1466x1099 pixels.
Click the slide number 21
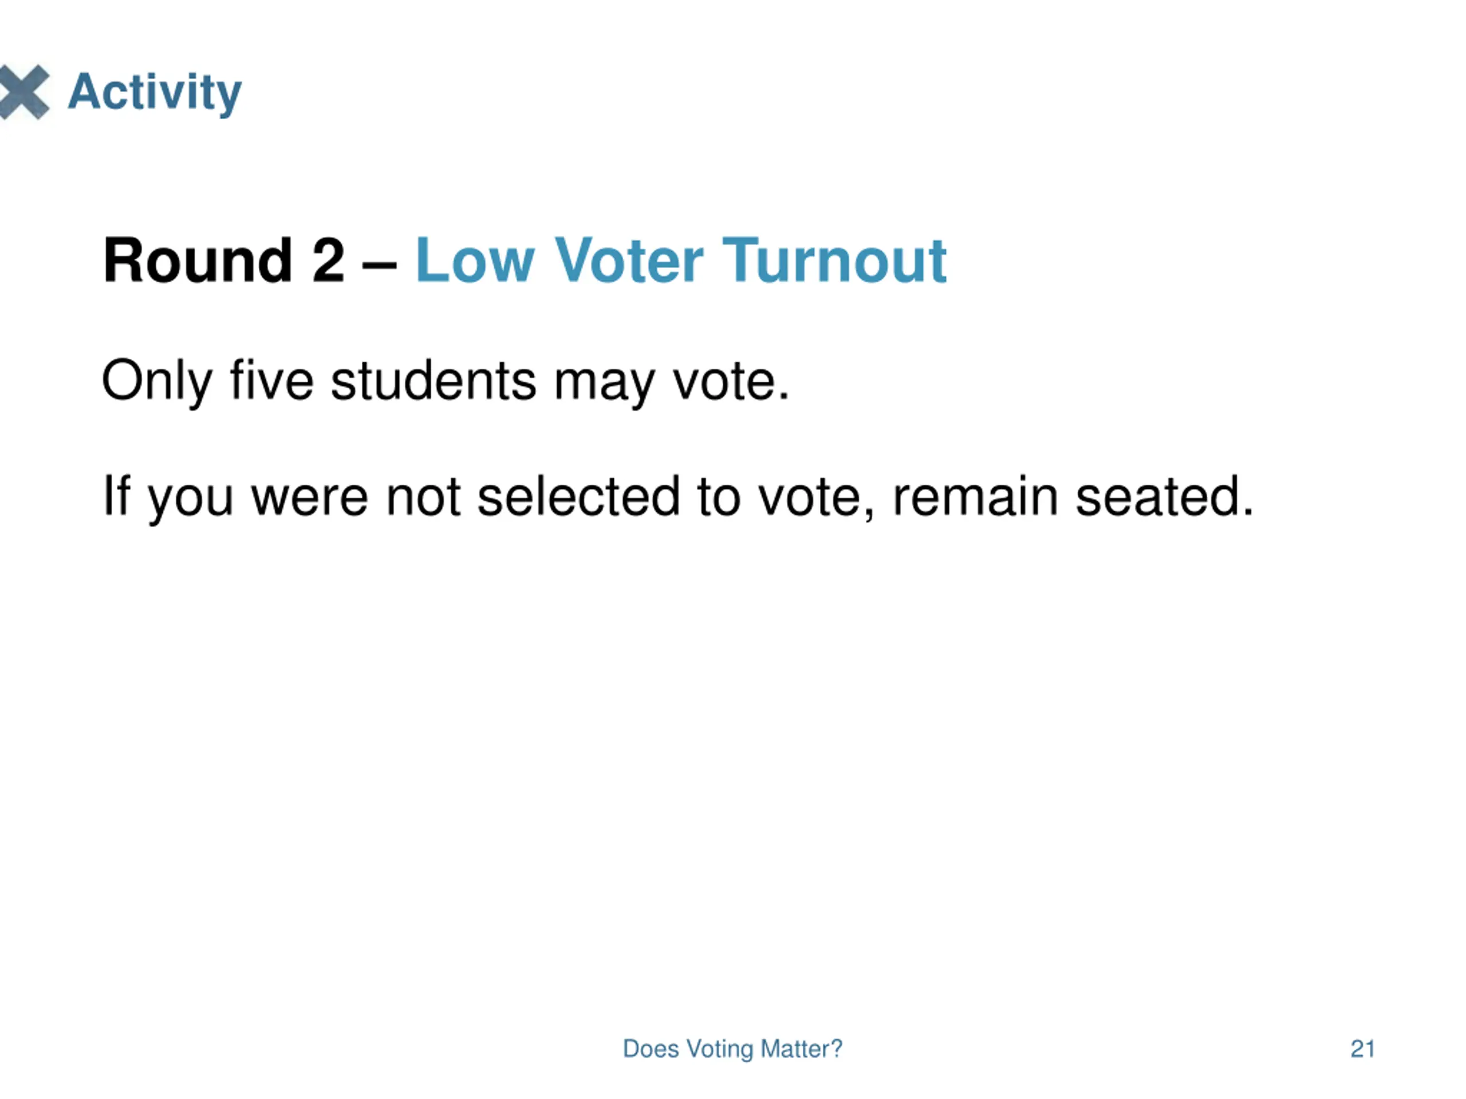1362,1049
